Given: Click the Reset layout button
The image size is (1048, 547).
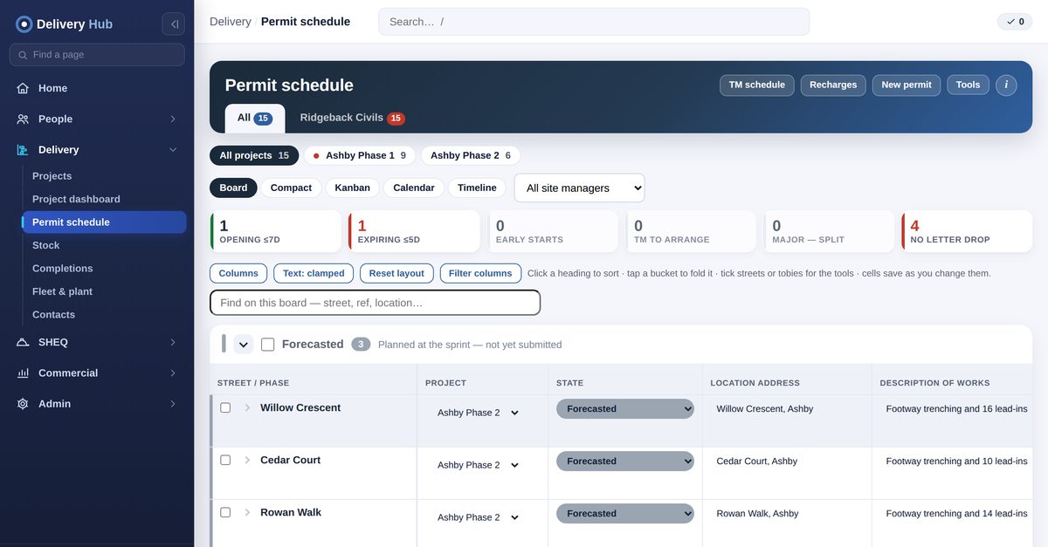Looking at the screenshot, I should click(396, 273).
